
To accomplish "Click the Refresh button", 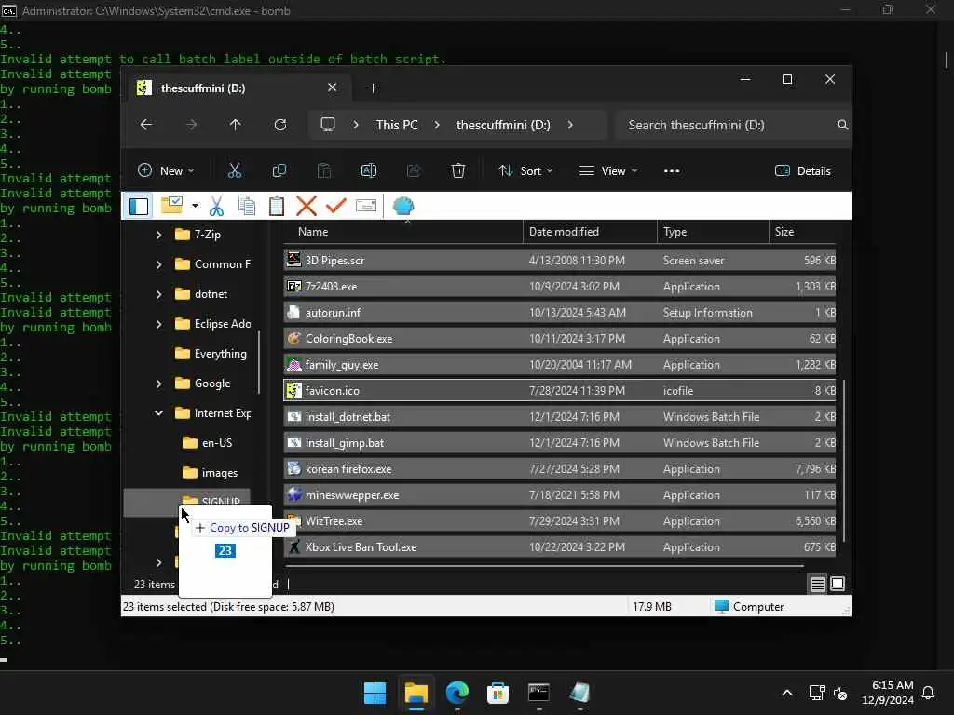I will coord(279,125).
